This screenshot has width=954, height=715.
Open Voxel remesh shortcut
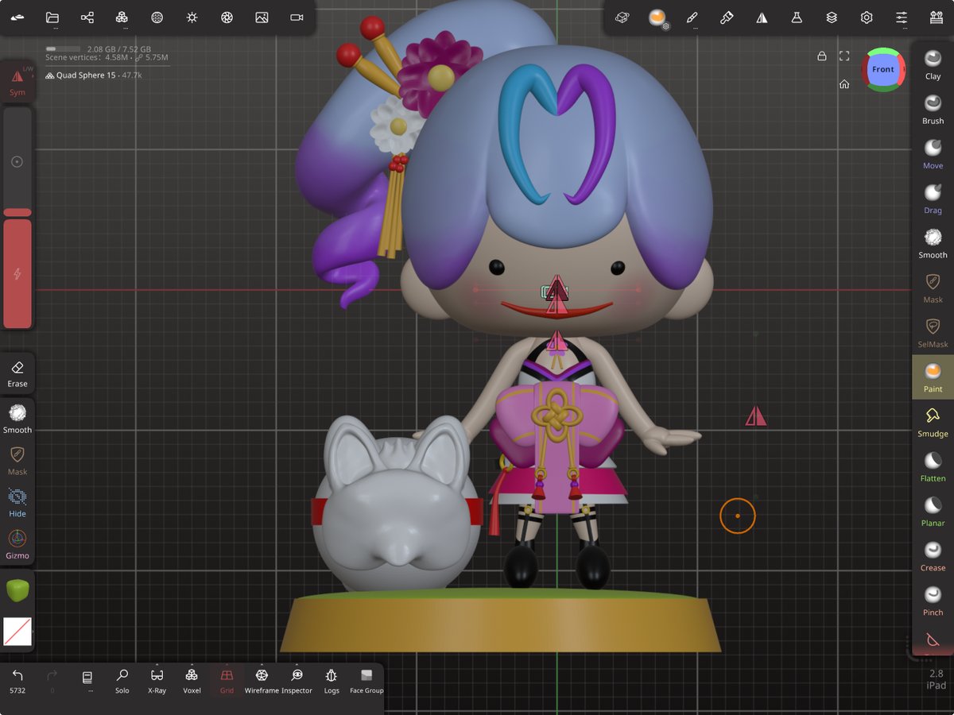click(192, 681)
